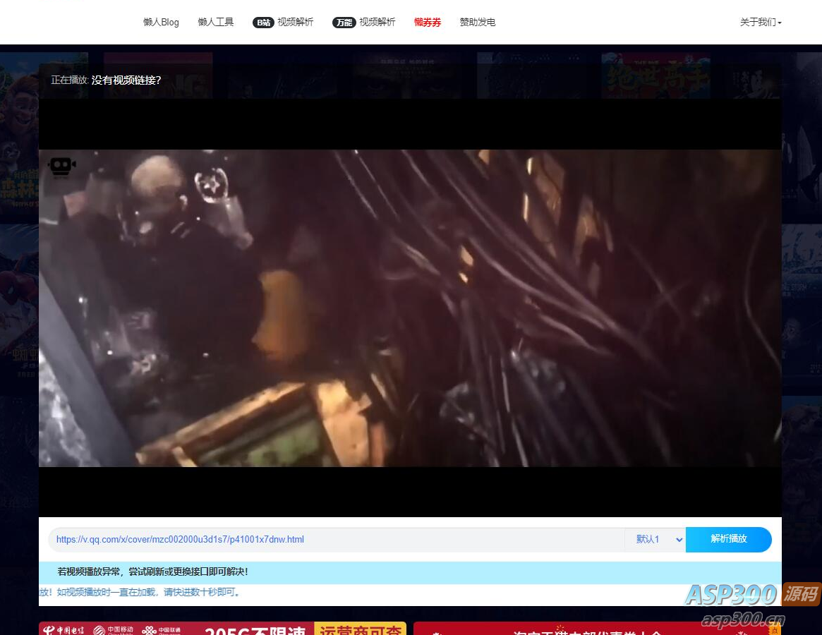Click the 没有视频链接? title text
822x635 pixels.
pos(126,80)
